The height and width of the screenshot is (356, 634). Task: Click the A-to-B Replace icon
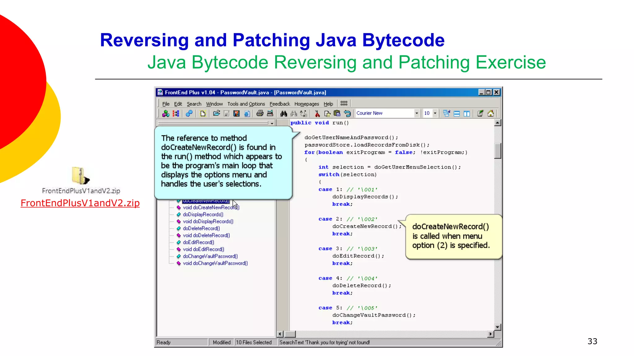304,113
